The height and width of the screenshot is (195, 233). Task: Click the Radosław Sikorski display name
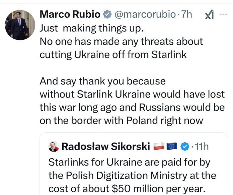[106, 146]
